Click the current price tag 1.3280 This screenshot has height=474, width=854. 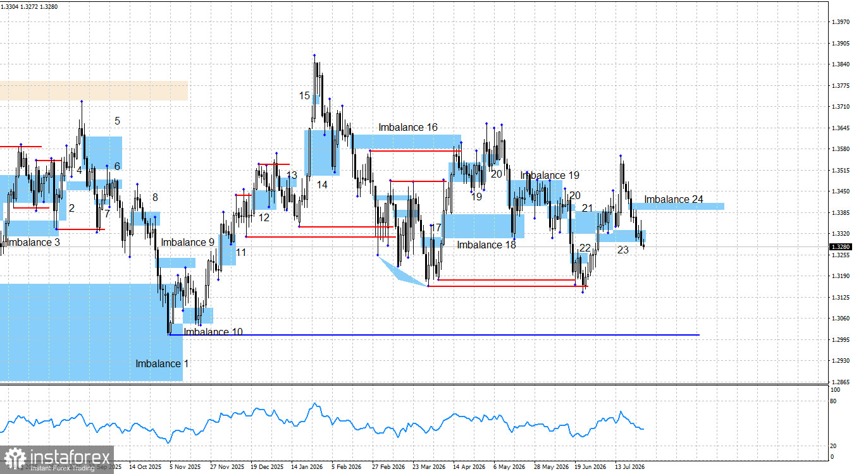point(841,246)
